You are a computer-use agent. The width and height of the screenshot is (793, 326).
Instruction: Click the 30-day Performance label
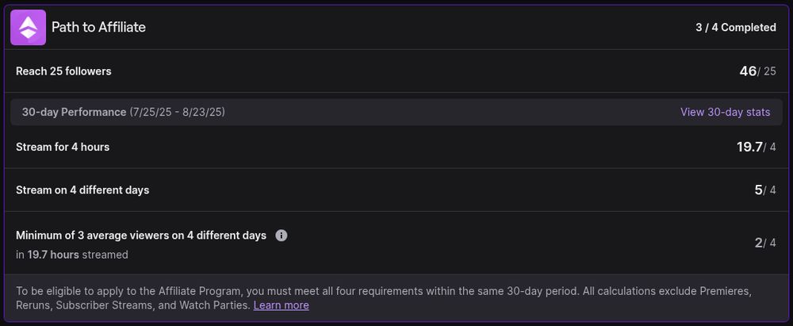(74, 112)
